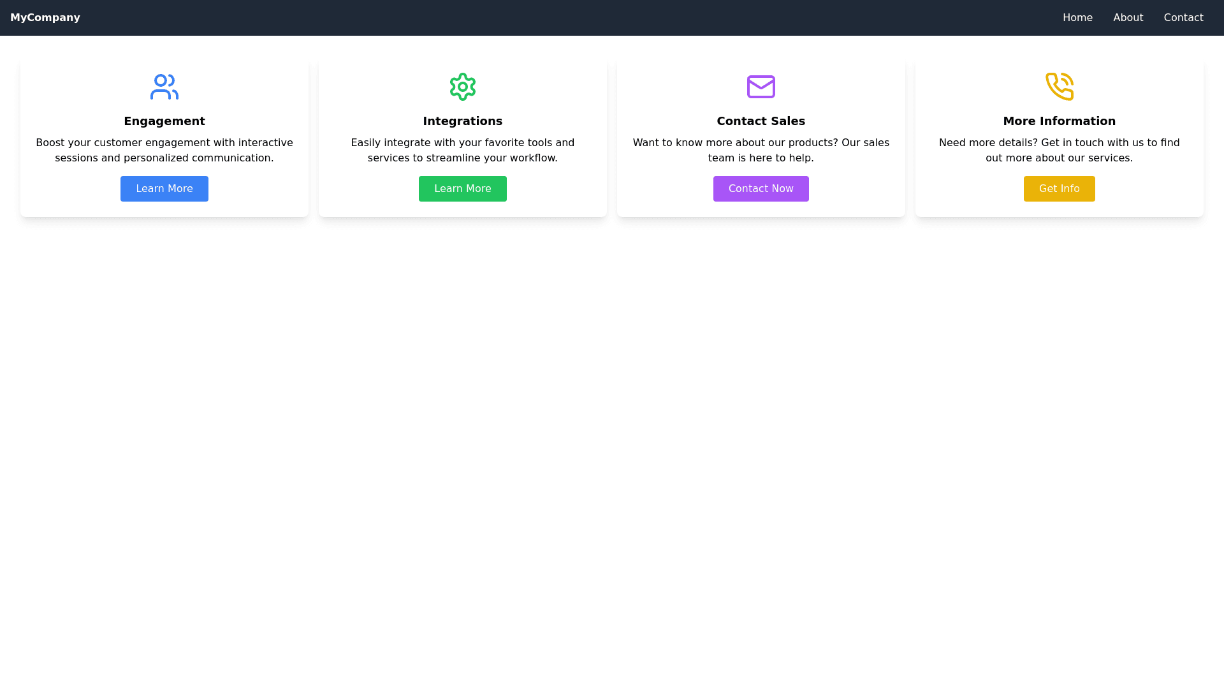Click the purple envelope mail icon

[761, 87]
